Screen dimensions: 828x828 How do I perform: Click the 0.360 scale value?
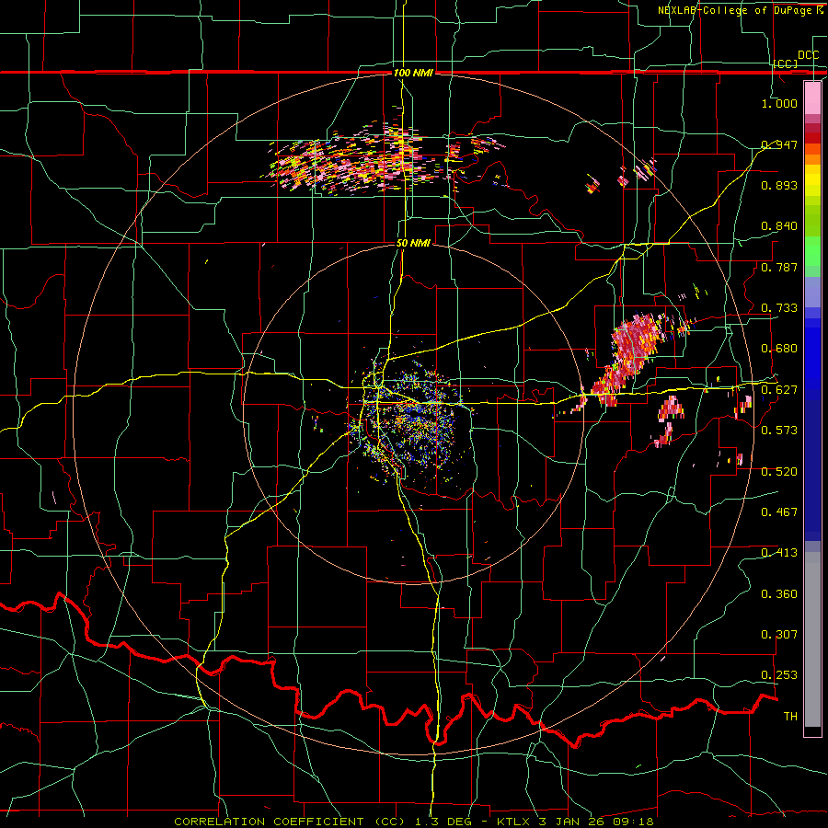[779, 594]
